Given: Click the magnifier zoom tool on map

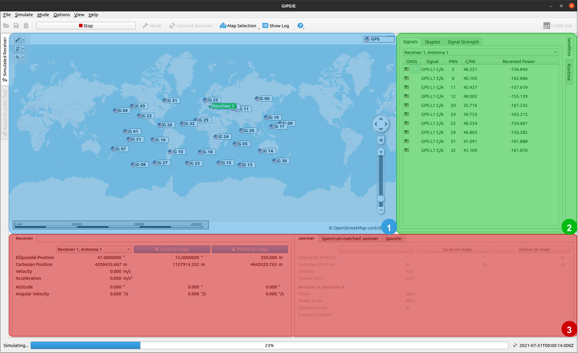Looking at the screenshot, I should tap(18, 57).
